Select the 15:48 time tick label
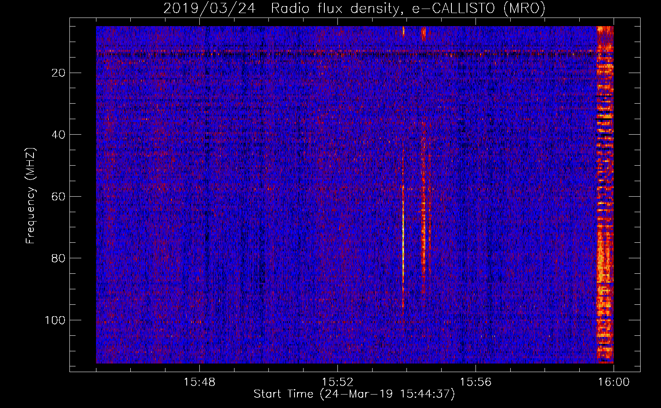 [199, 382]
